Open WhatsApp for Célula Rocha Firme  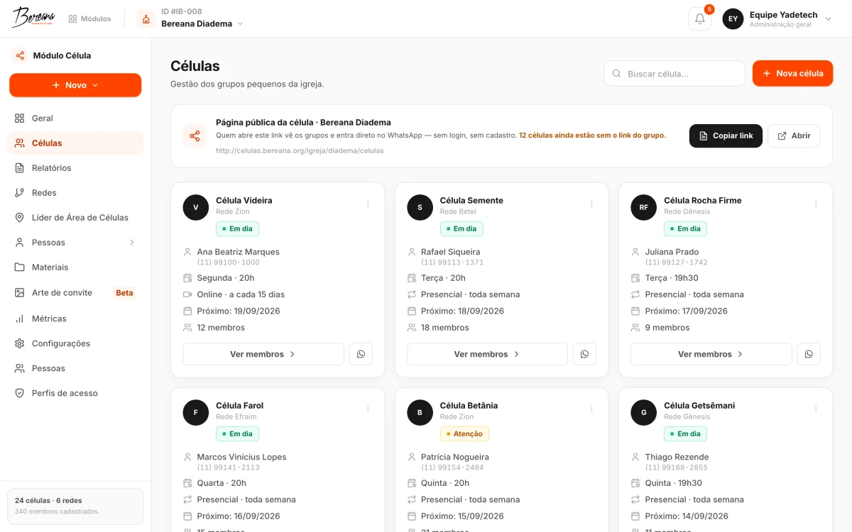click(809, 354)
